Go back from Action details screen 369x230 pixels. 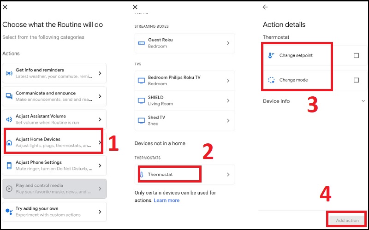click(265, 7)
